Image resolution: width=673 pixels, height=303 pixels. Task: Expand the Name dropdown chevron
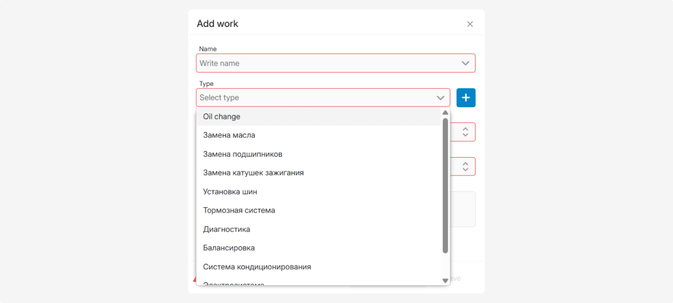[465, 63]
